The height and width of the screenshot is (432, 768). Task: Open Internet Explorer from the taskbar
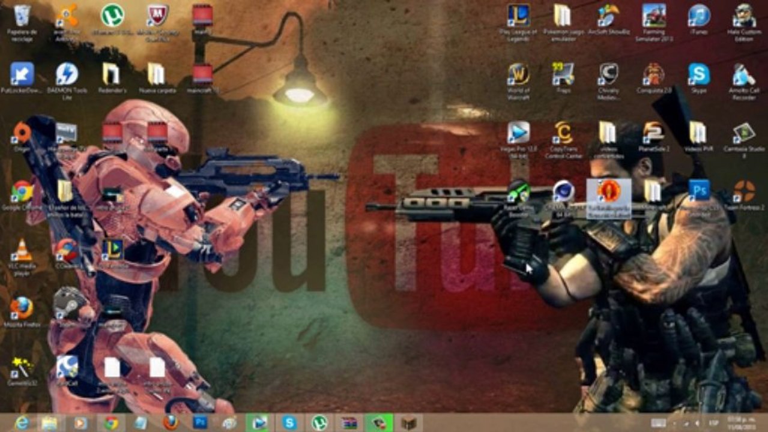pyautogui.click(x=22, y=422)
